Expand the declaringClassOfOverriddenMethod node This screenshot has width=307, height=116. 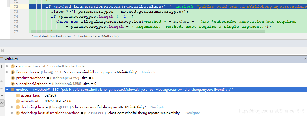pos(12,113)
